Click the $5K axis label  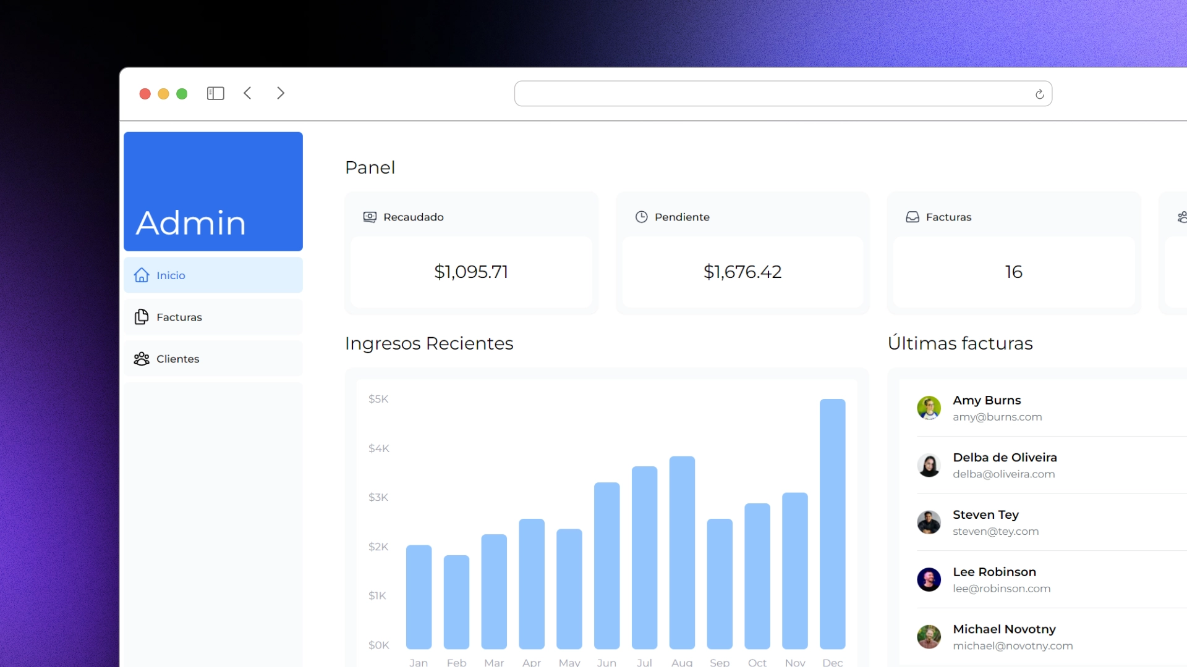[378, 399]
